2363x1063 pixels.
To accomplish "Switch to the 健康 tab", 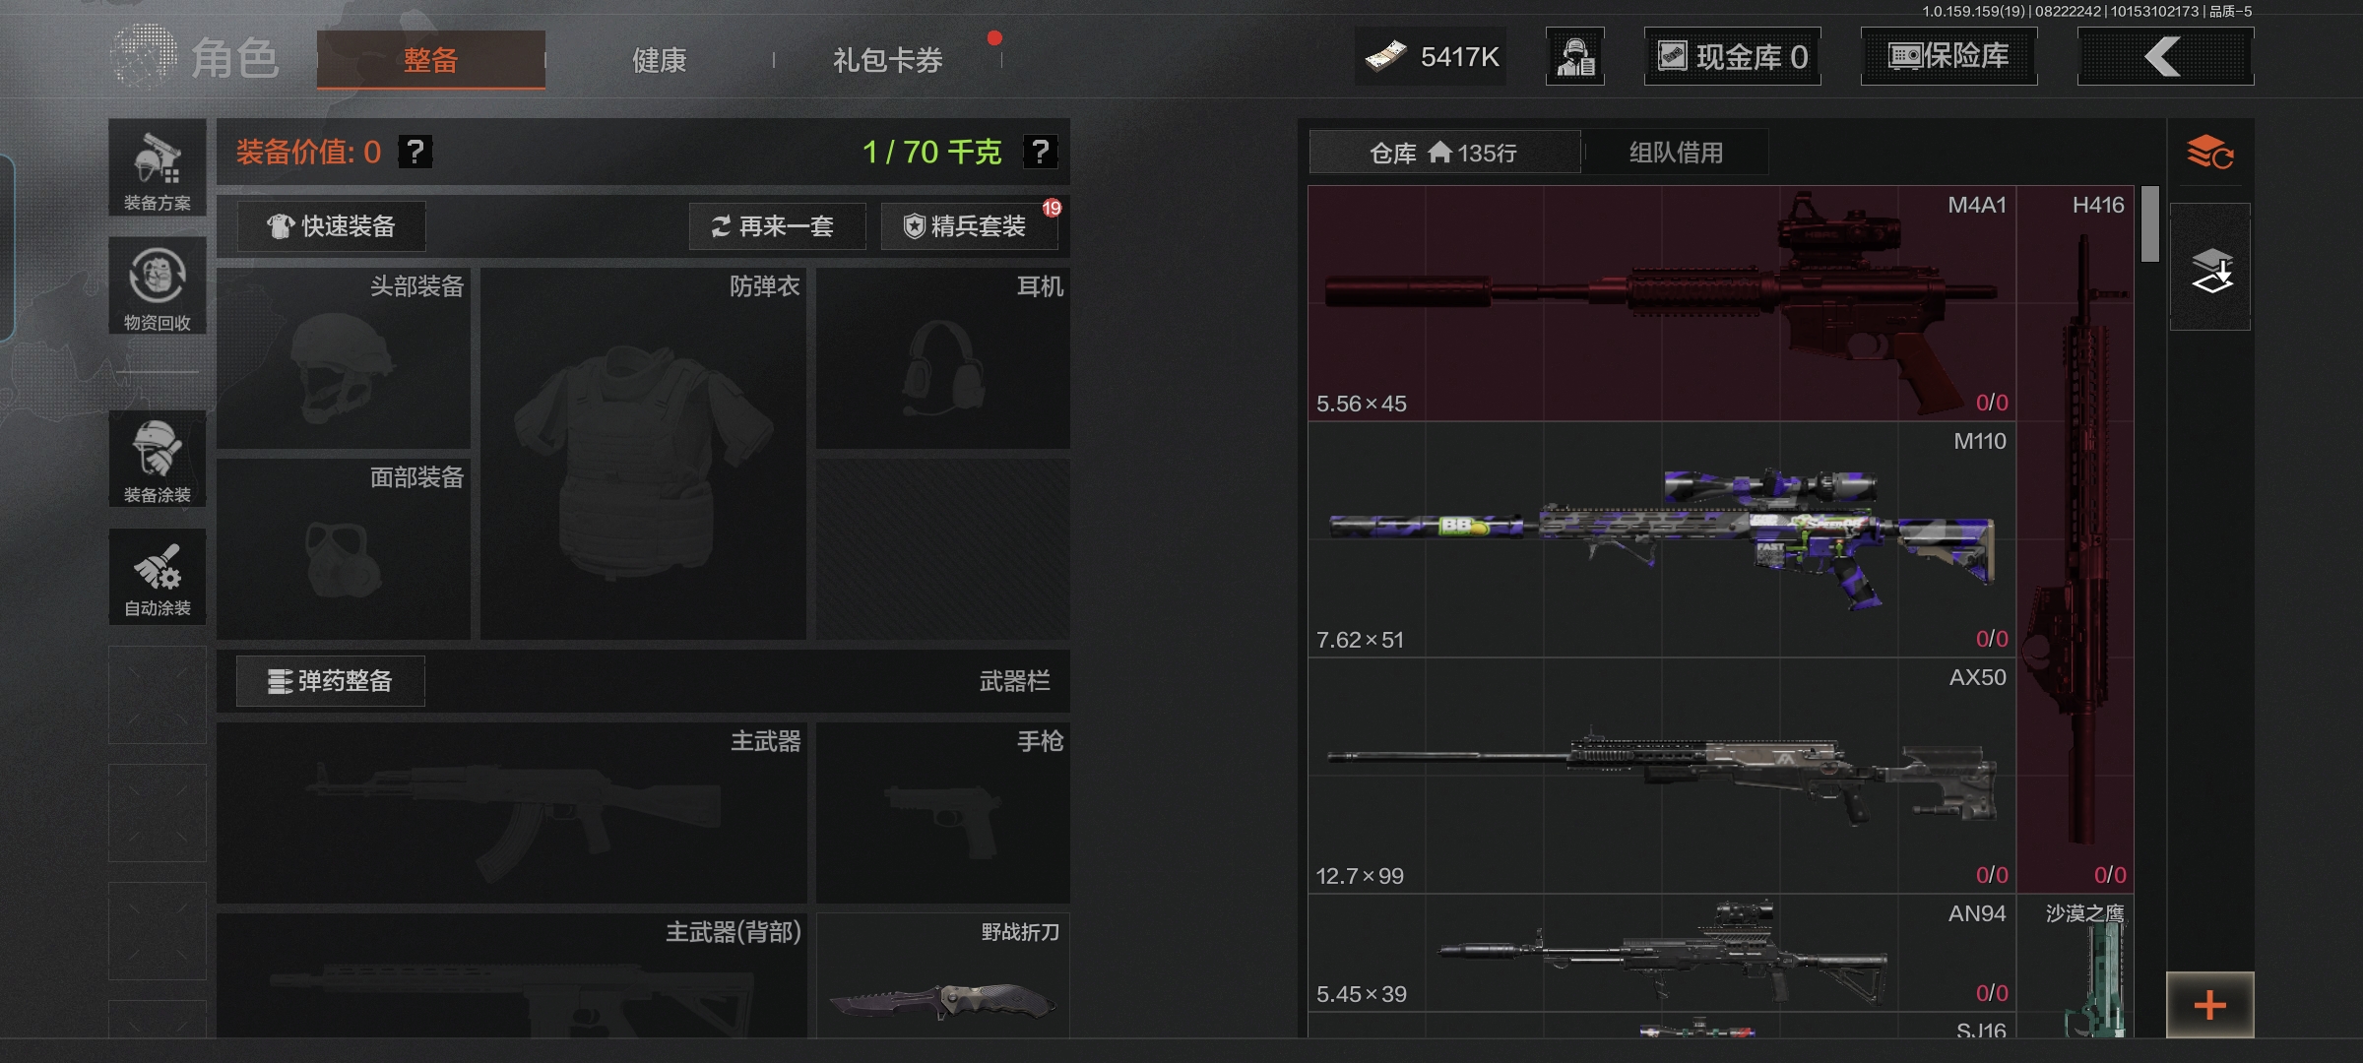I will pos(659,60).
